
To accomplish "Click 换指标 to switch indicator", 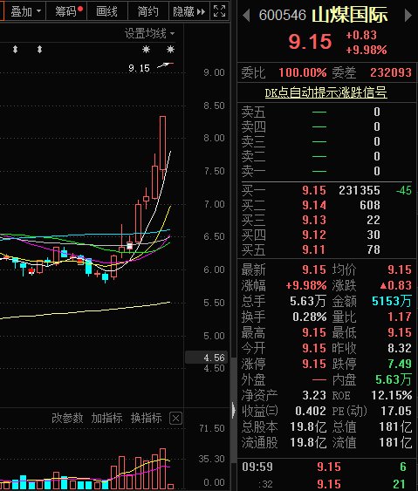I will click(146, 418).
